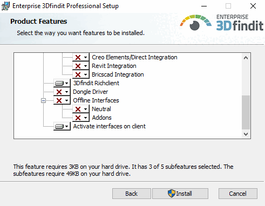The height and width of the screenshot is (206, 265).
Task: Select Activate interfaces on client row
Action: (x=109, y=126)
